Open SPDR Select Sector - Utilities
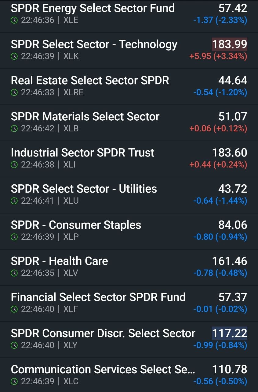258x392 pixels. tap(129, 195)
